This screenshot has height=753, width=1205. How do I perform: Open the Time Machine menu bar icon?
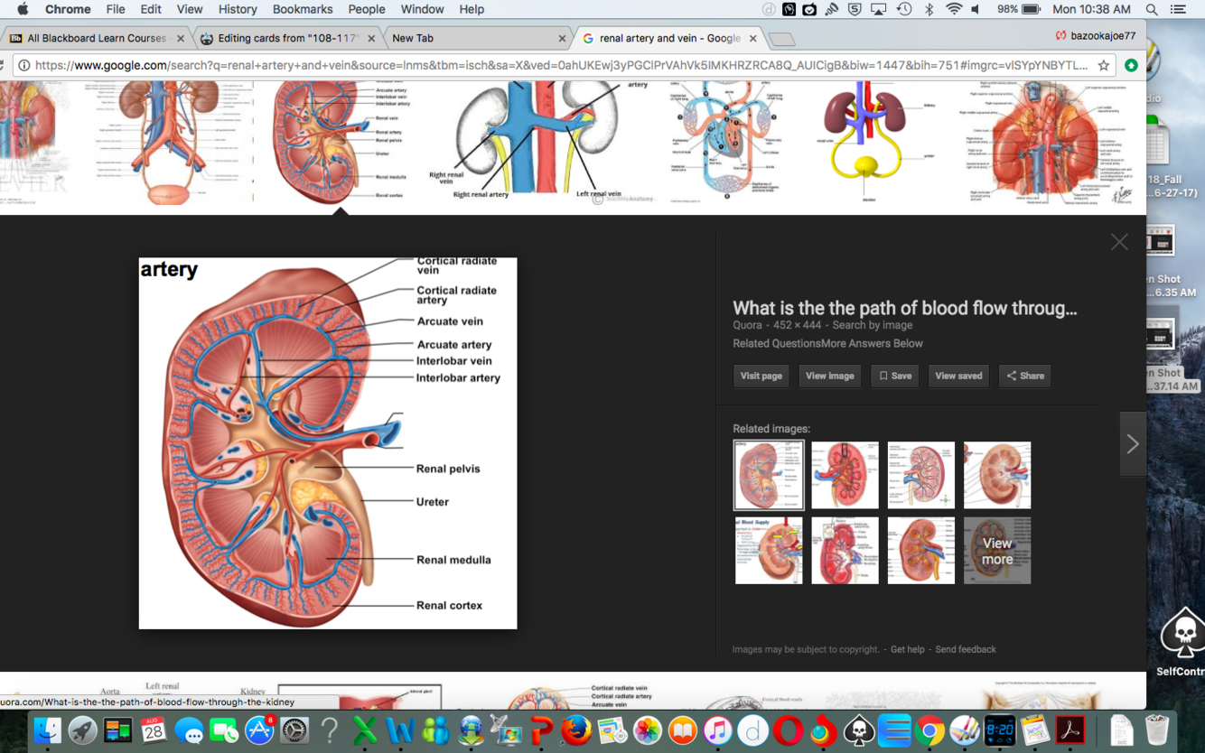(904, 9)
